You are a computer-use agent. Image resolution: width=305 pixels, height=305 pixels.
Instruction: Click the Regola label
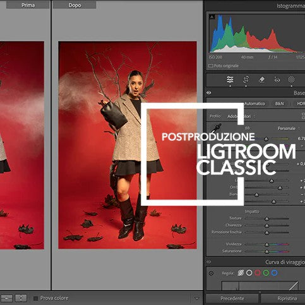point(228,273)
